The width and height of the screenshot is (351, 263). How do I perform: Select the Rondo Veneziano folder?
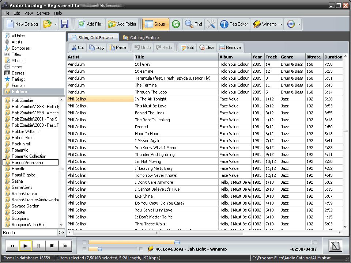pos(26,162)
